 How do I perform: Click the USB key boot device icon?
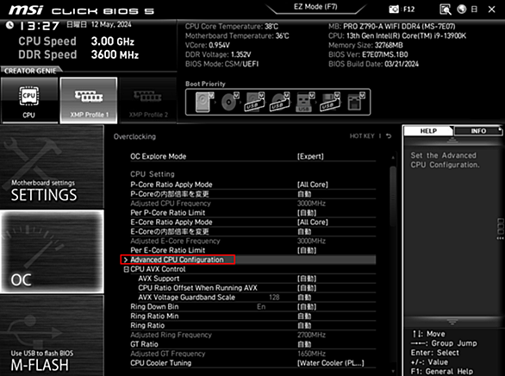point(303,102)
